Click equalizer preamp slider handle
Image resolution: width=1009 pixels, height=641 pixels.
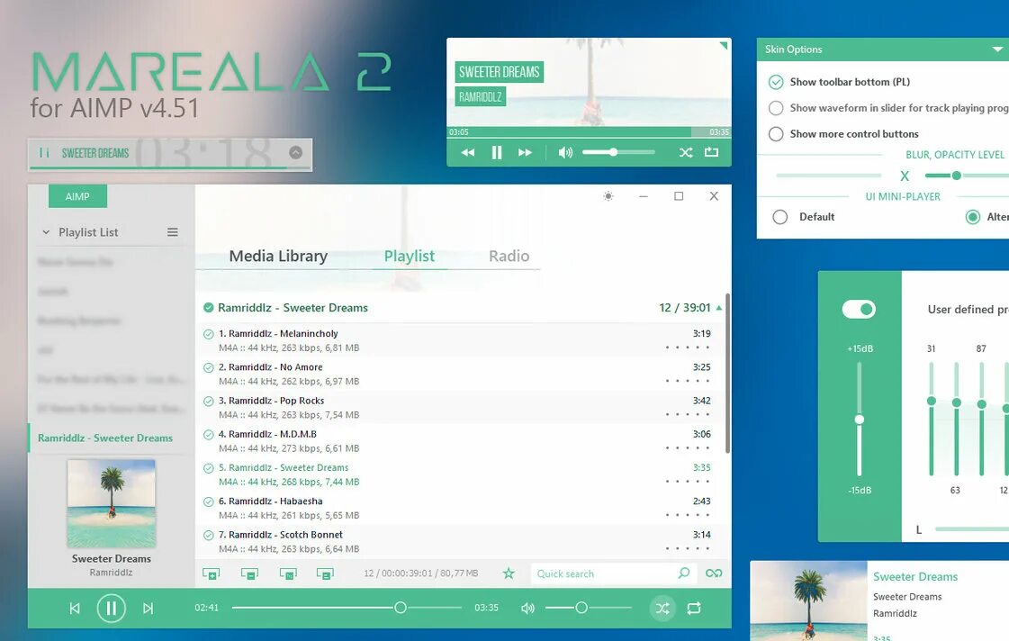859,420
